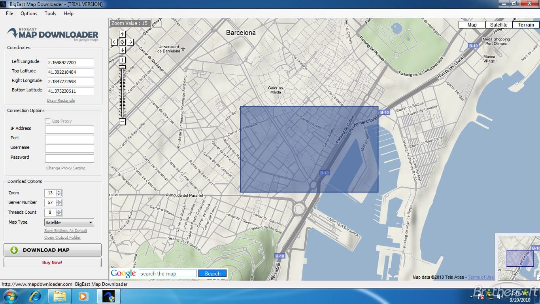This screenshot has height=304, width=540.
Task: Open the Options menu
Action: (x=29, y=13)
